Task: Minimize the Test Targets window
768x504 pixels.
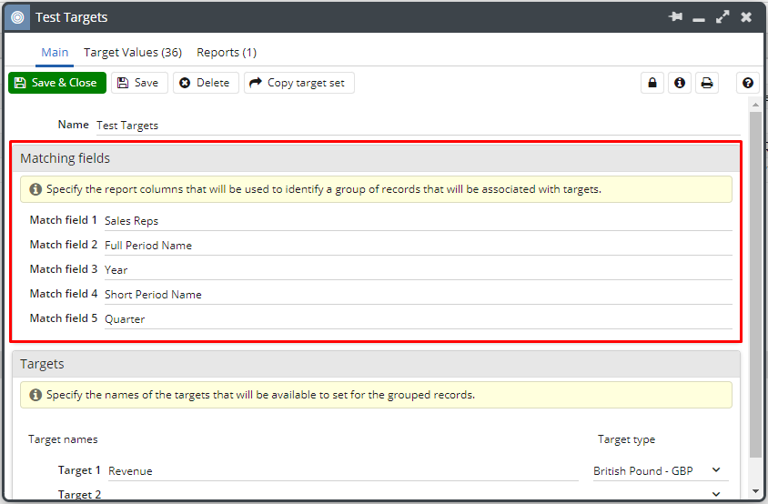Action: pyautogui.click(x=699, y=20)
